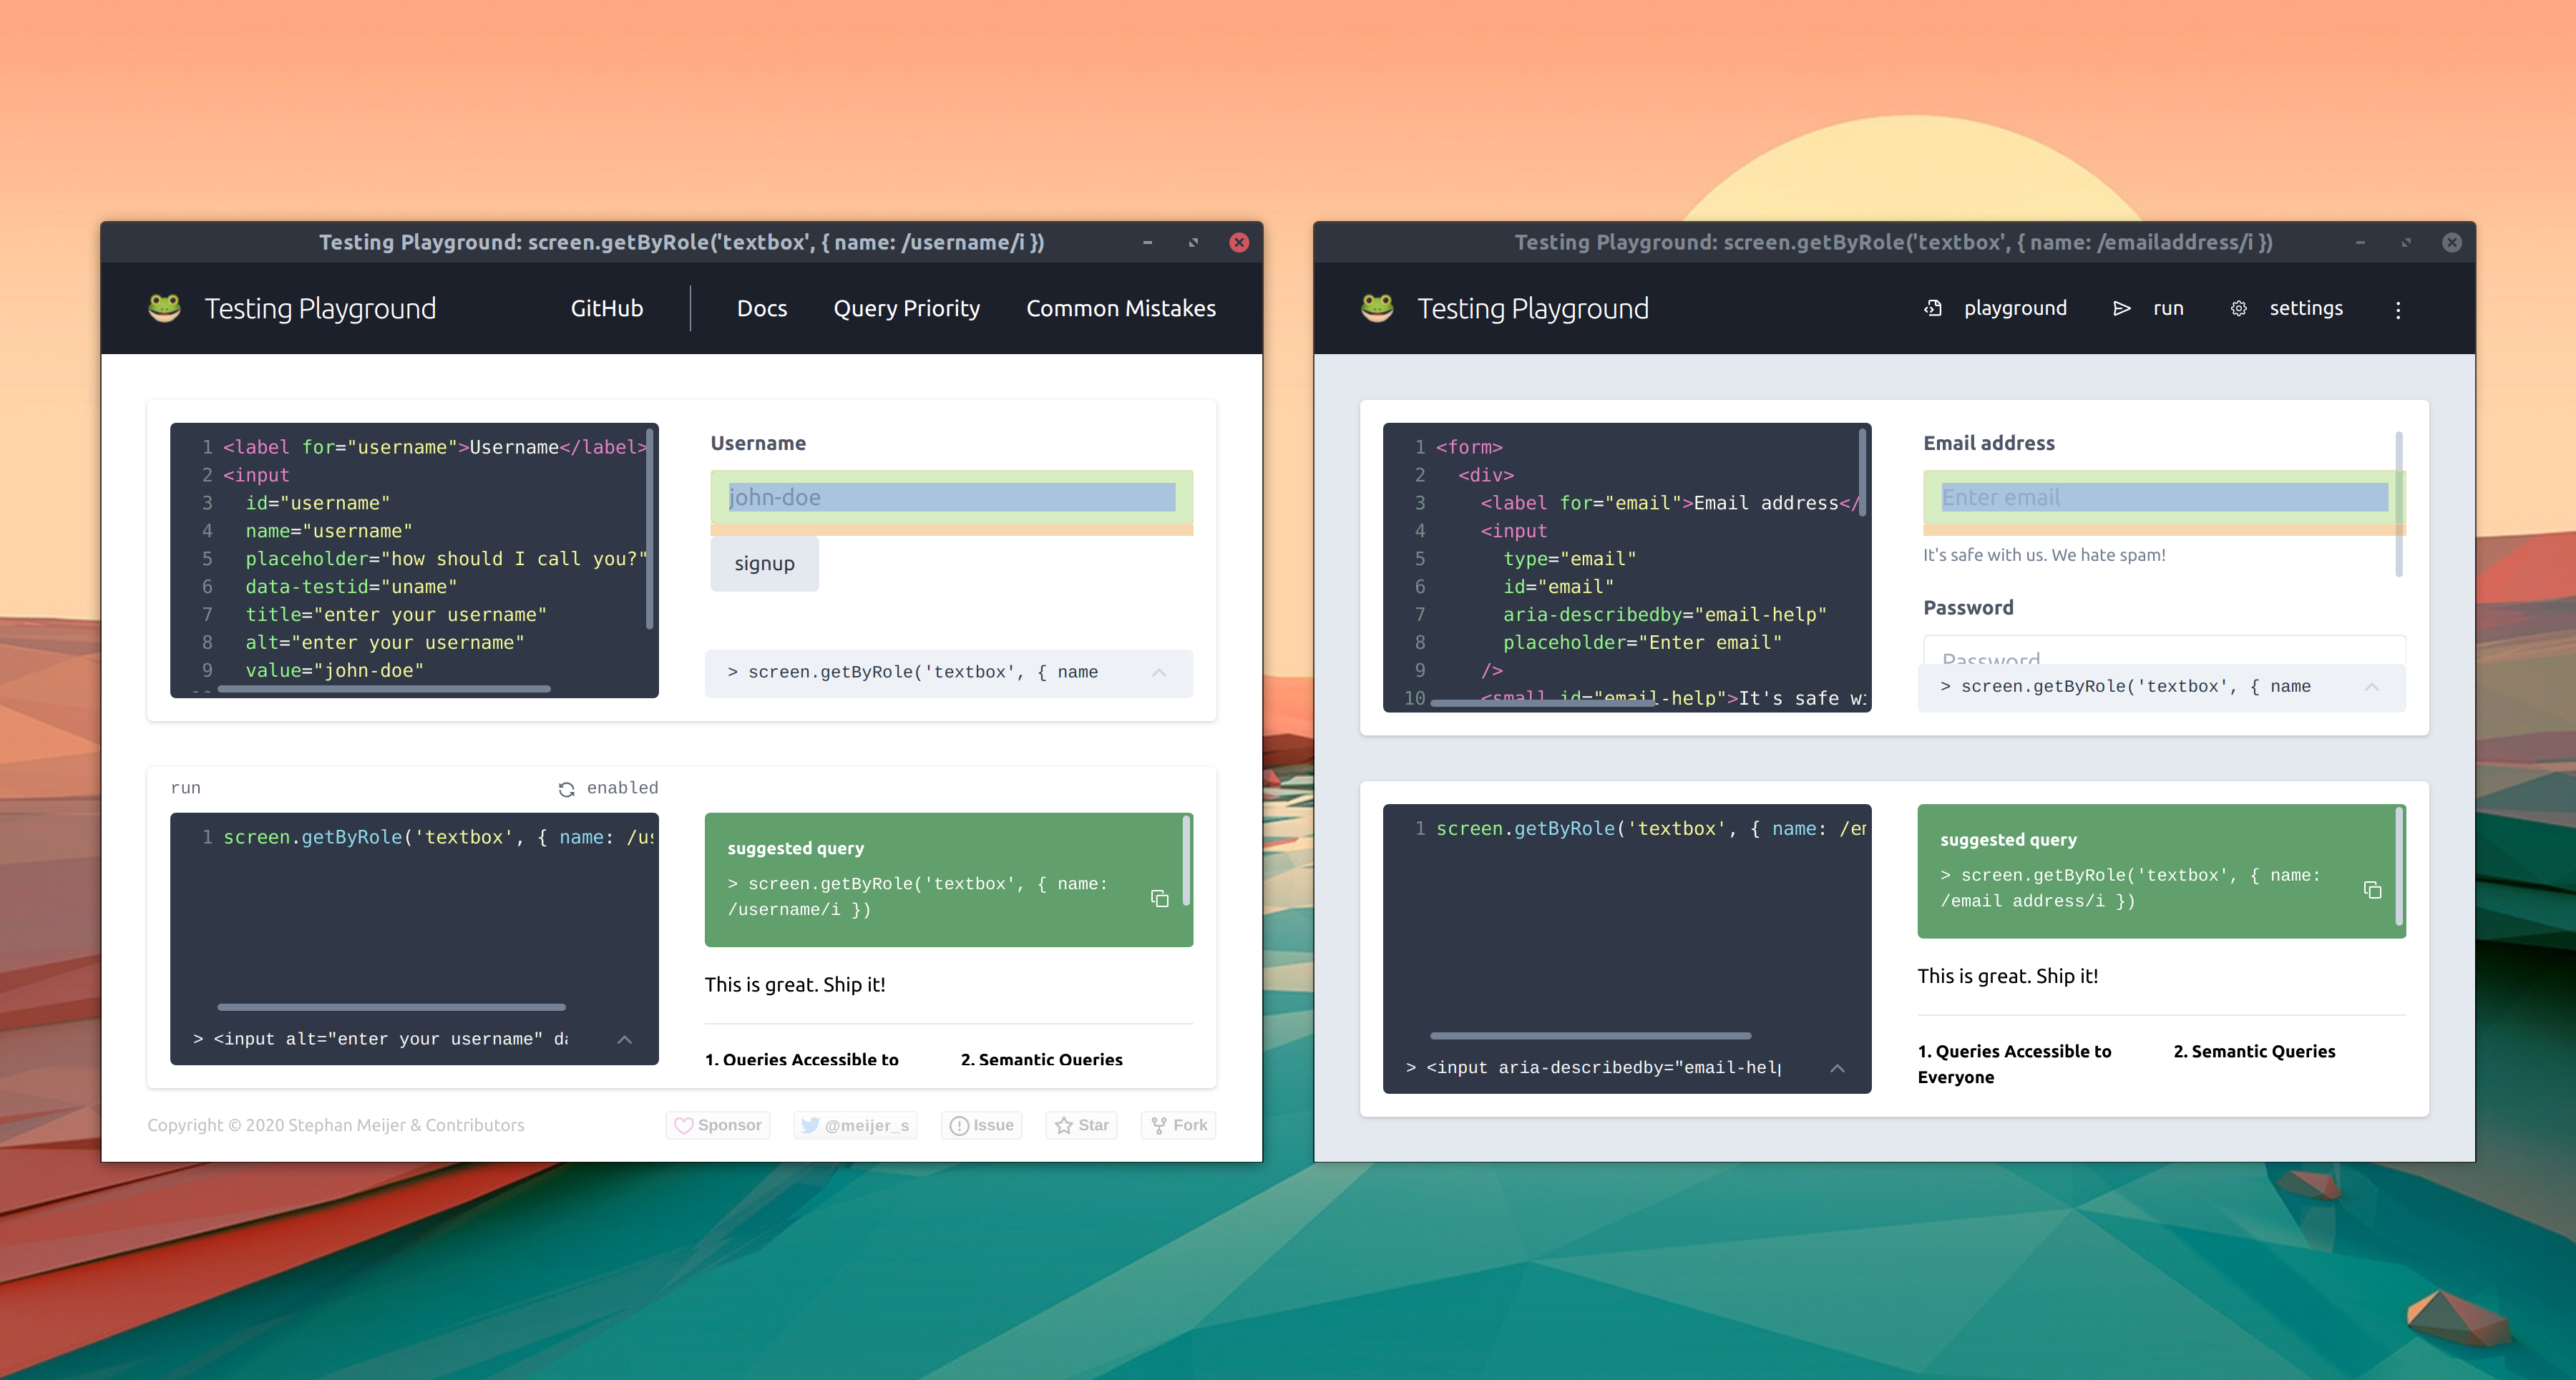Click the frog logo in the right window

tap(1377, 308)
